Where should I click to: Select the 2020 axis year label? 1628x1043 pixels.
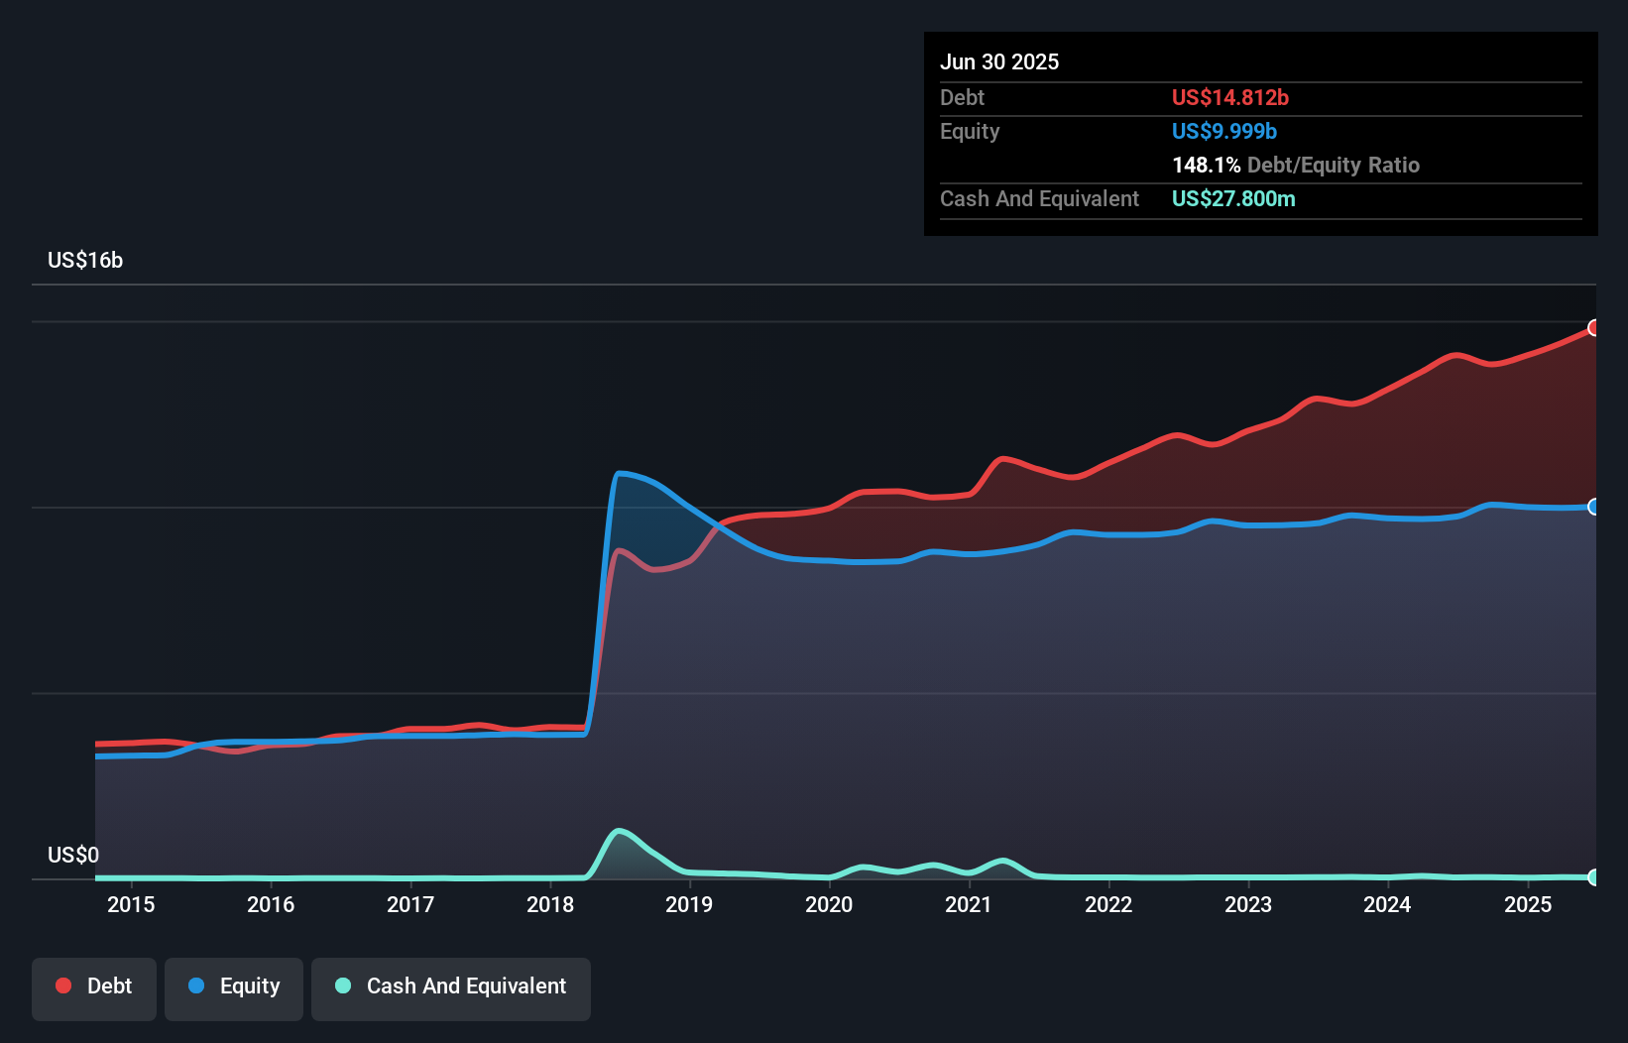pyautogui.click(x=830, y=904)
